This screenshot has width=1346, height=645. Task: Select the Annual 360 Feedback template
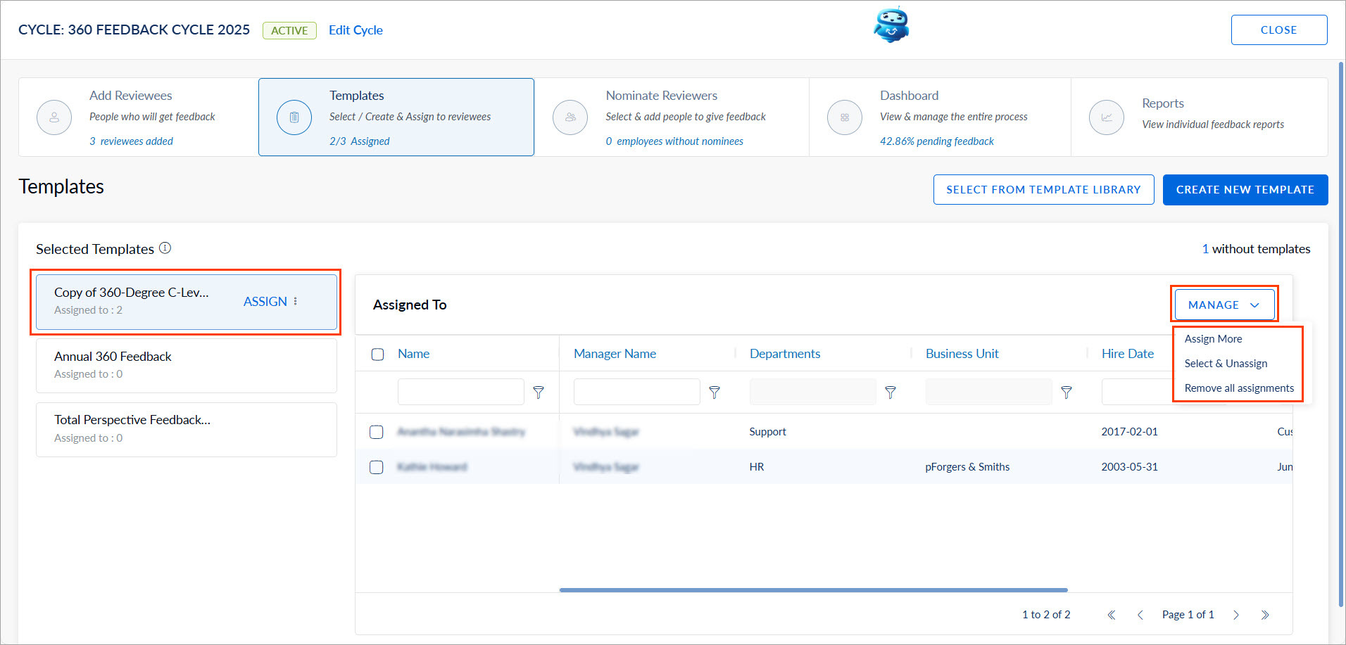pos(187,366)
